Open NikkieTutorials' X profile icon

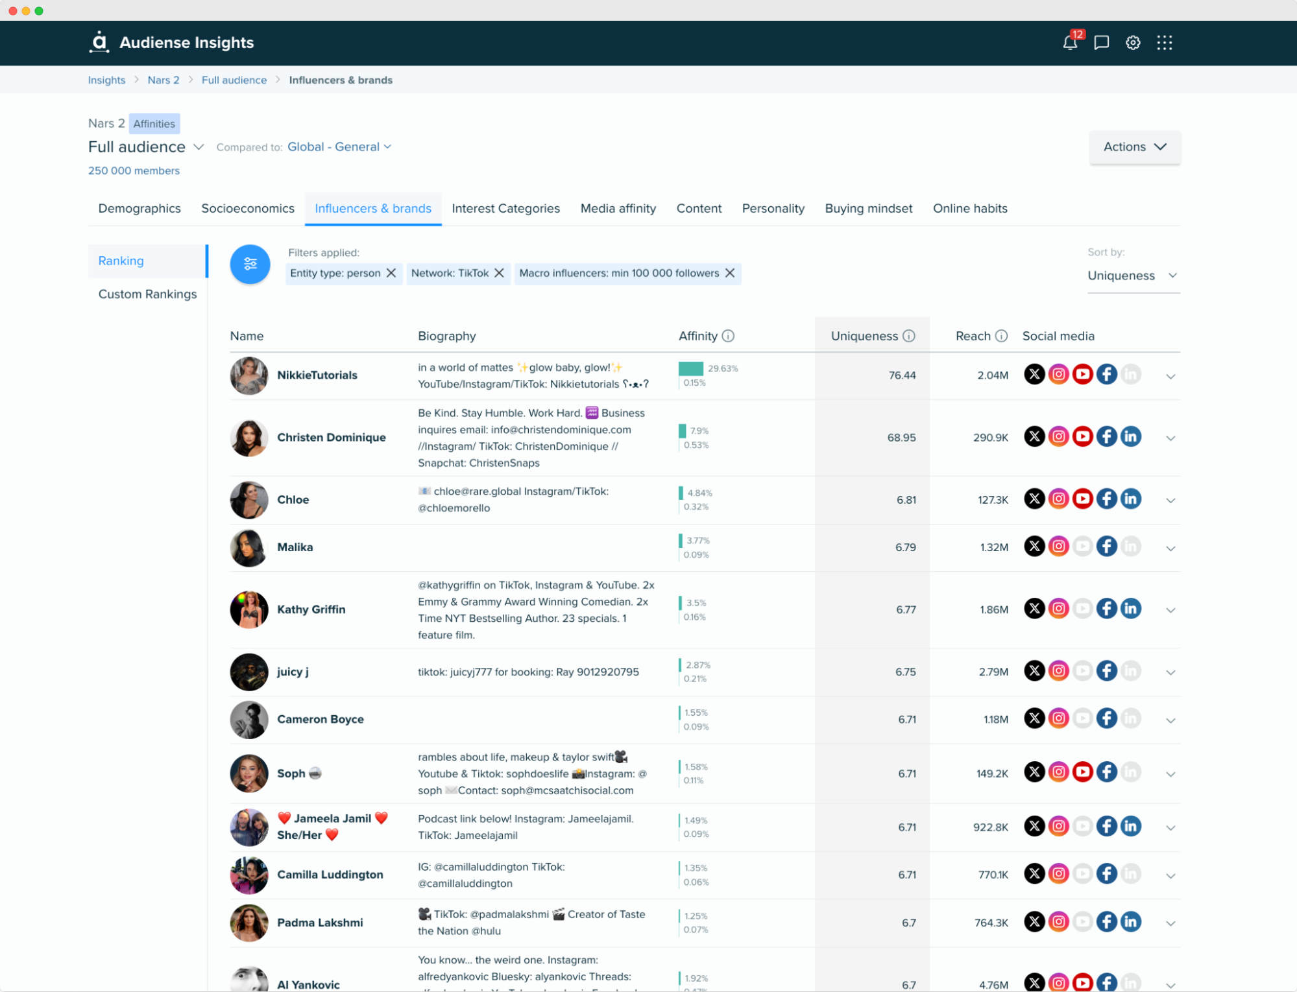(1034, 375)
